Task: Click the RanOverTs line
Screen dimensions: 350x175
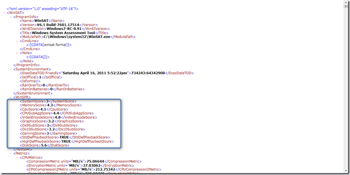Action: point(45,85)
